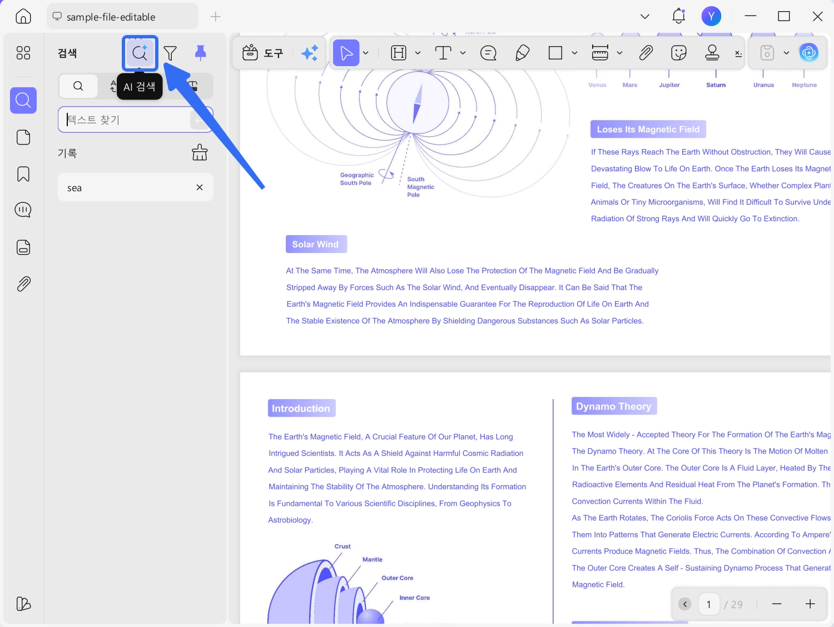Screen dimensions: 834x627
Task: Open the user account avatar 'Y'
Action: [712, 16]
